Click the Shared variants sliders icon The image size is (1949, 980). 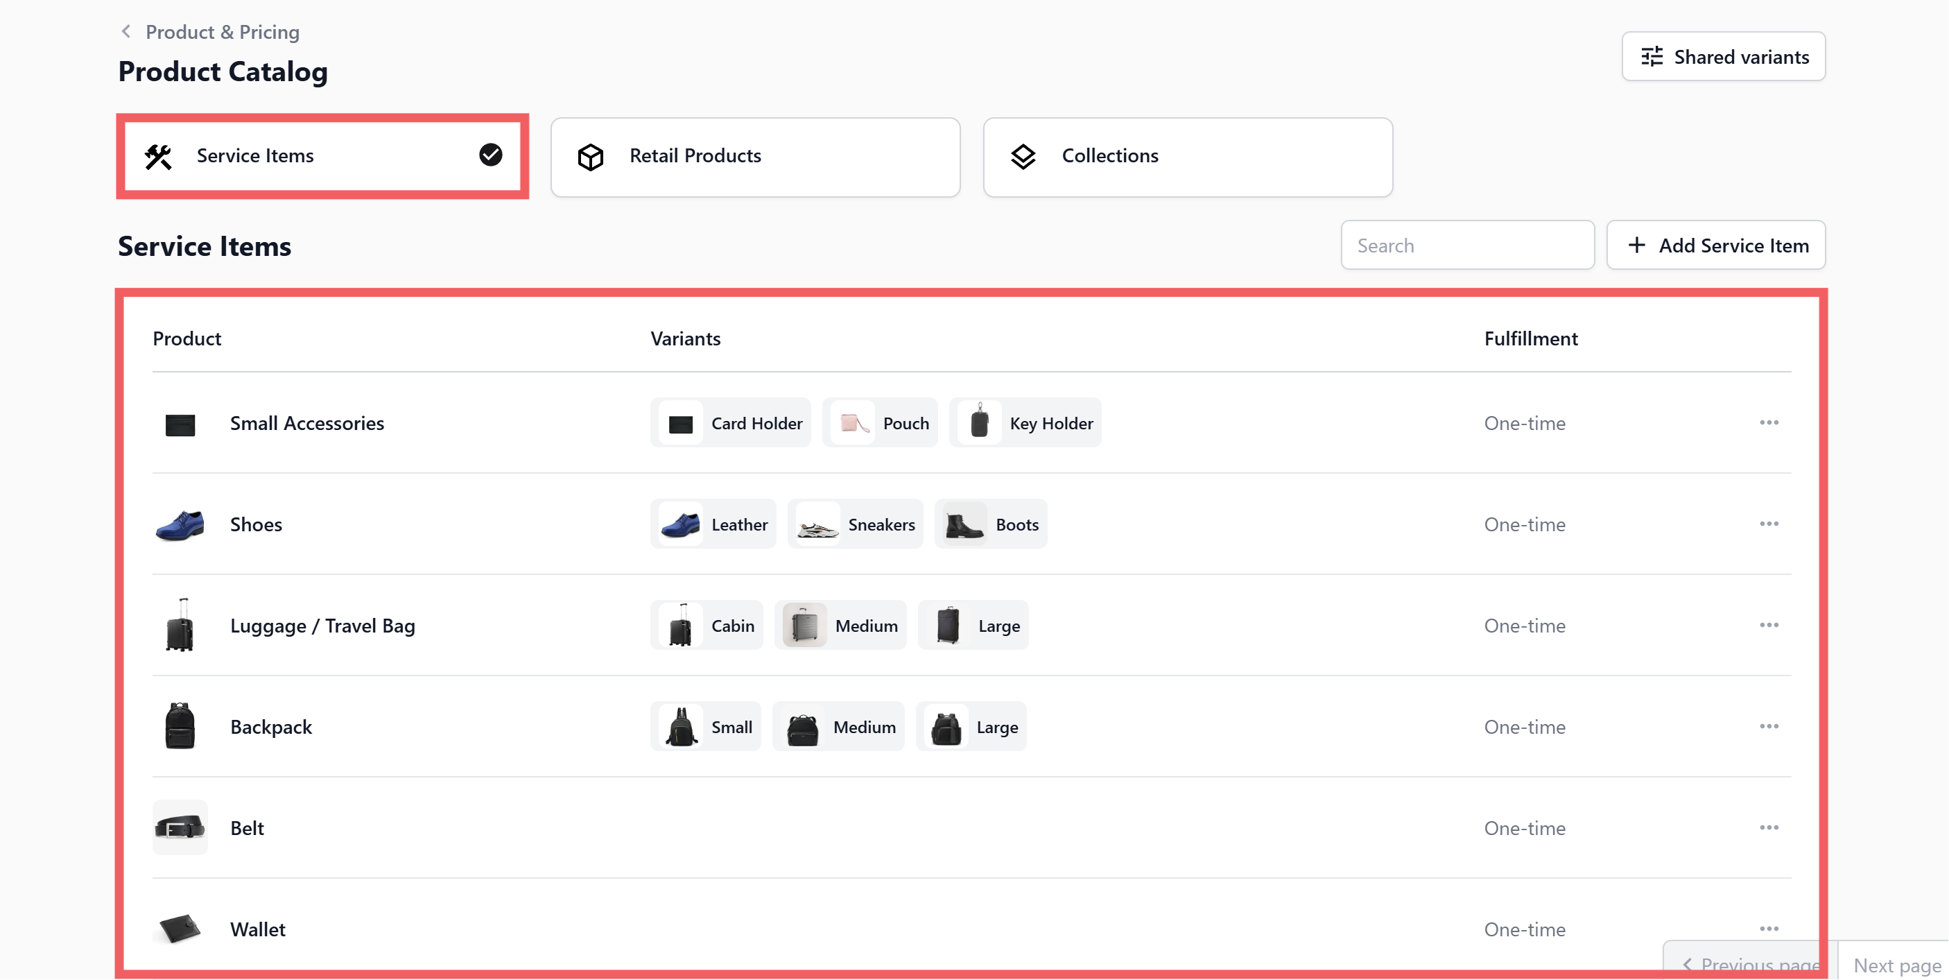pyautogui.click(x=1652, y=57)
